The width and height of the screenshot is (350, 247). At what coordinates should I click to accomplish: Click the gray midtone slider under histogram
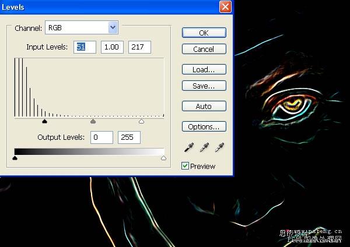93,122
